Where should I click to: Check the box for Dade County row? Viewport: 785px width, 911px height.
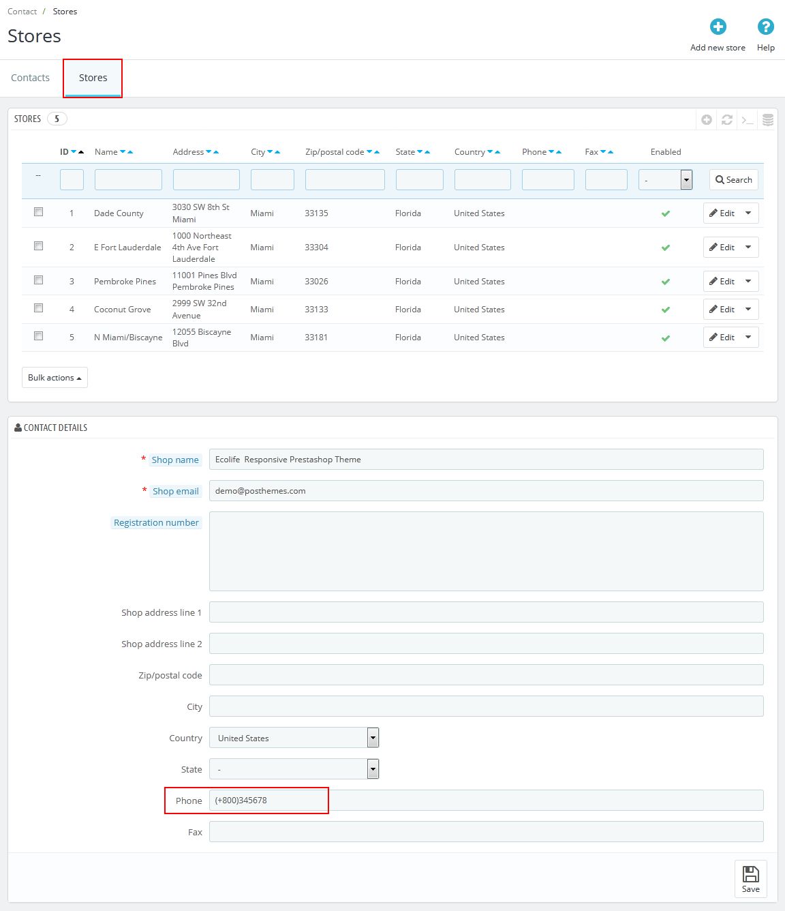click(39, 212)
